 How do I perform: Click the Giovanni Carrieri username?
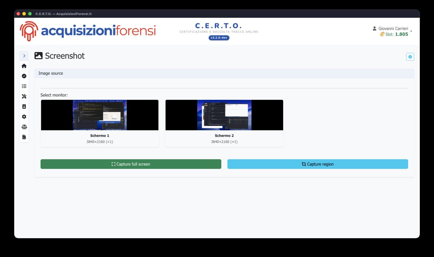click(x=393, y=28)
